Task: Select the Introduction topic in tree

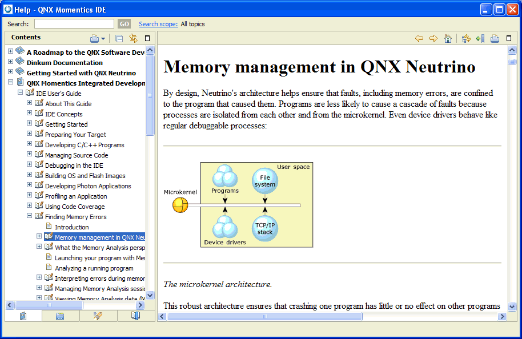Action: (71, 227)
